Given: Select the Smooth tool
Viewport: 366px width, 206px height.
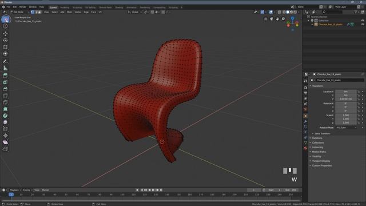Looking at the screenshot, I should (x=5, y=122).
